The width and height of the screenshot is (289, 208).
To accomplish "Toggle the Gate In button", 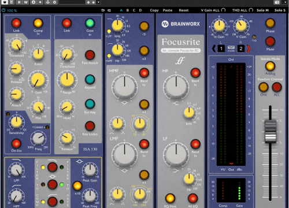I will 90,23.
